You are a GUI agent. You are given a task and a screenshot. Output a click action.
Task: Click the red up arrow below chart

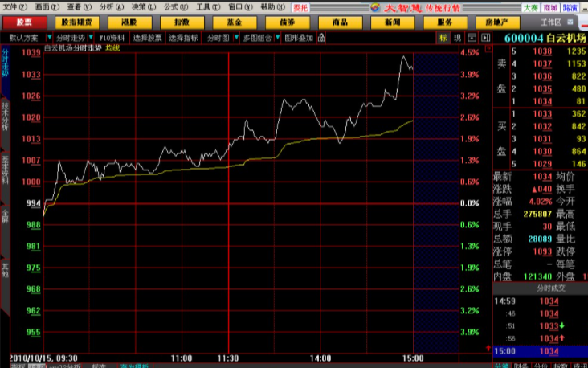coord(488,348)
